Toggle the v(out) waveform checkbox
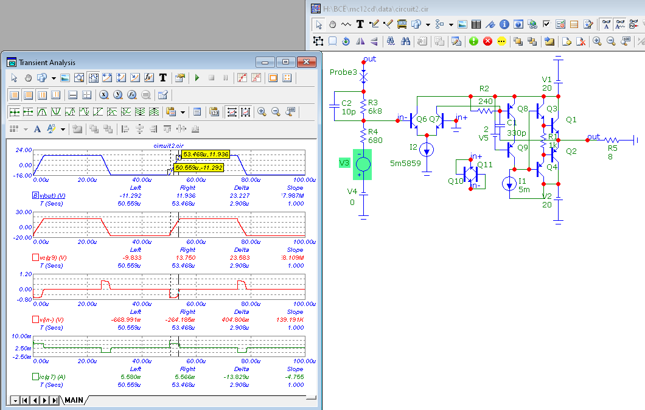This screenshot has height=410, width=645. 35,195
